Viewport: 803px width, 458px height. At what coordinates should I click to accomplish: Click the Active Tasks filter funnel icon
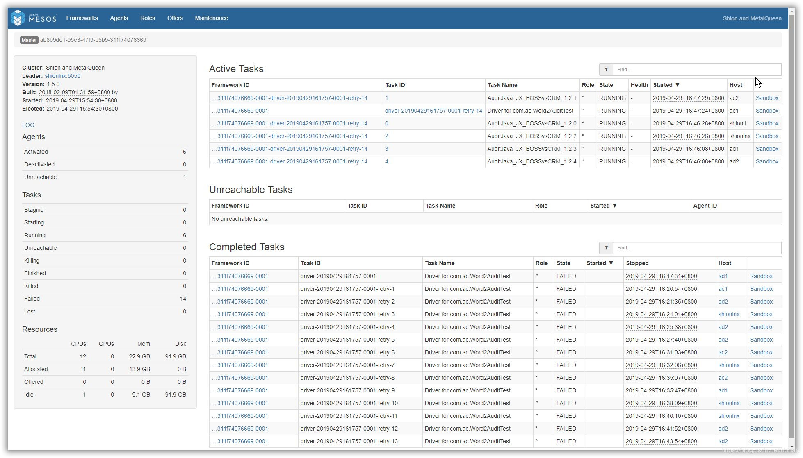(x=606, y=70)
